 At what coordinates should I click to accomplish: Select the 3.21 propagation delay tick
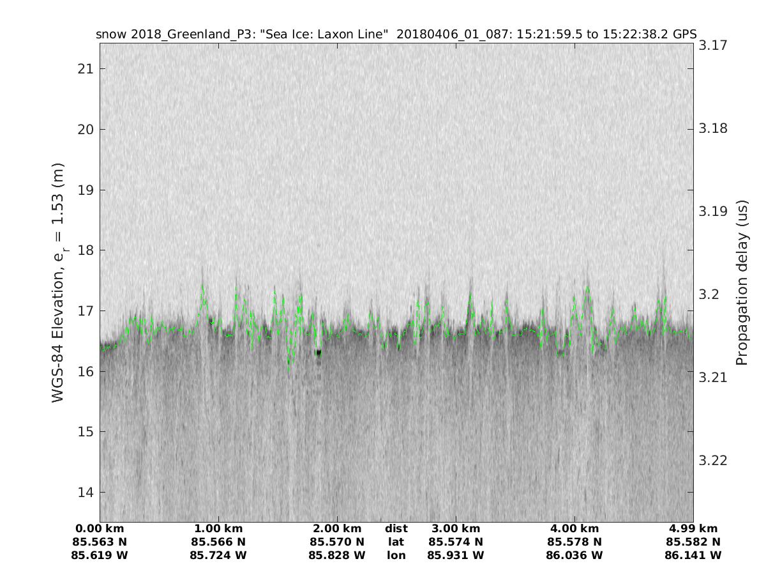click(712, 378)
